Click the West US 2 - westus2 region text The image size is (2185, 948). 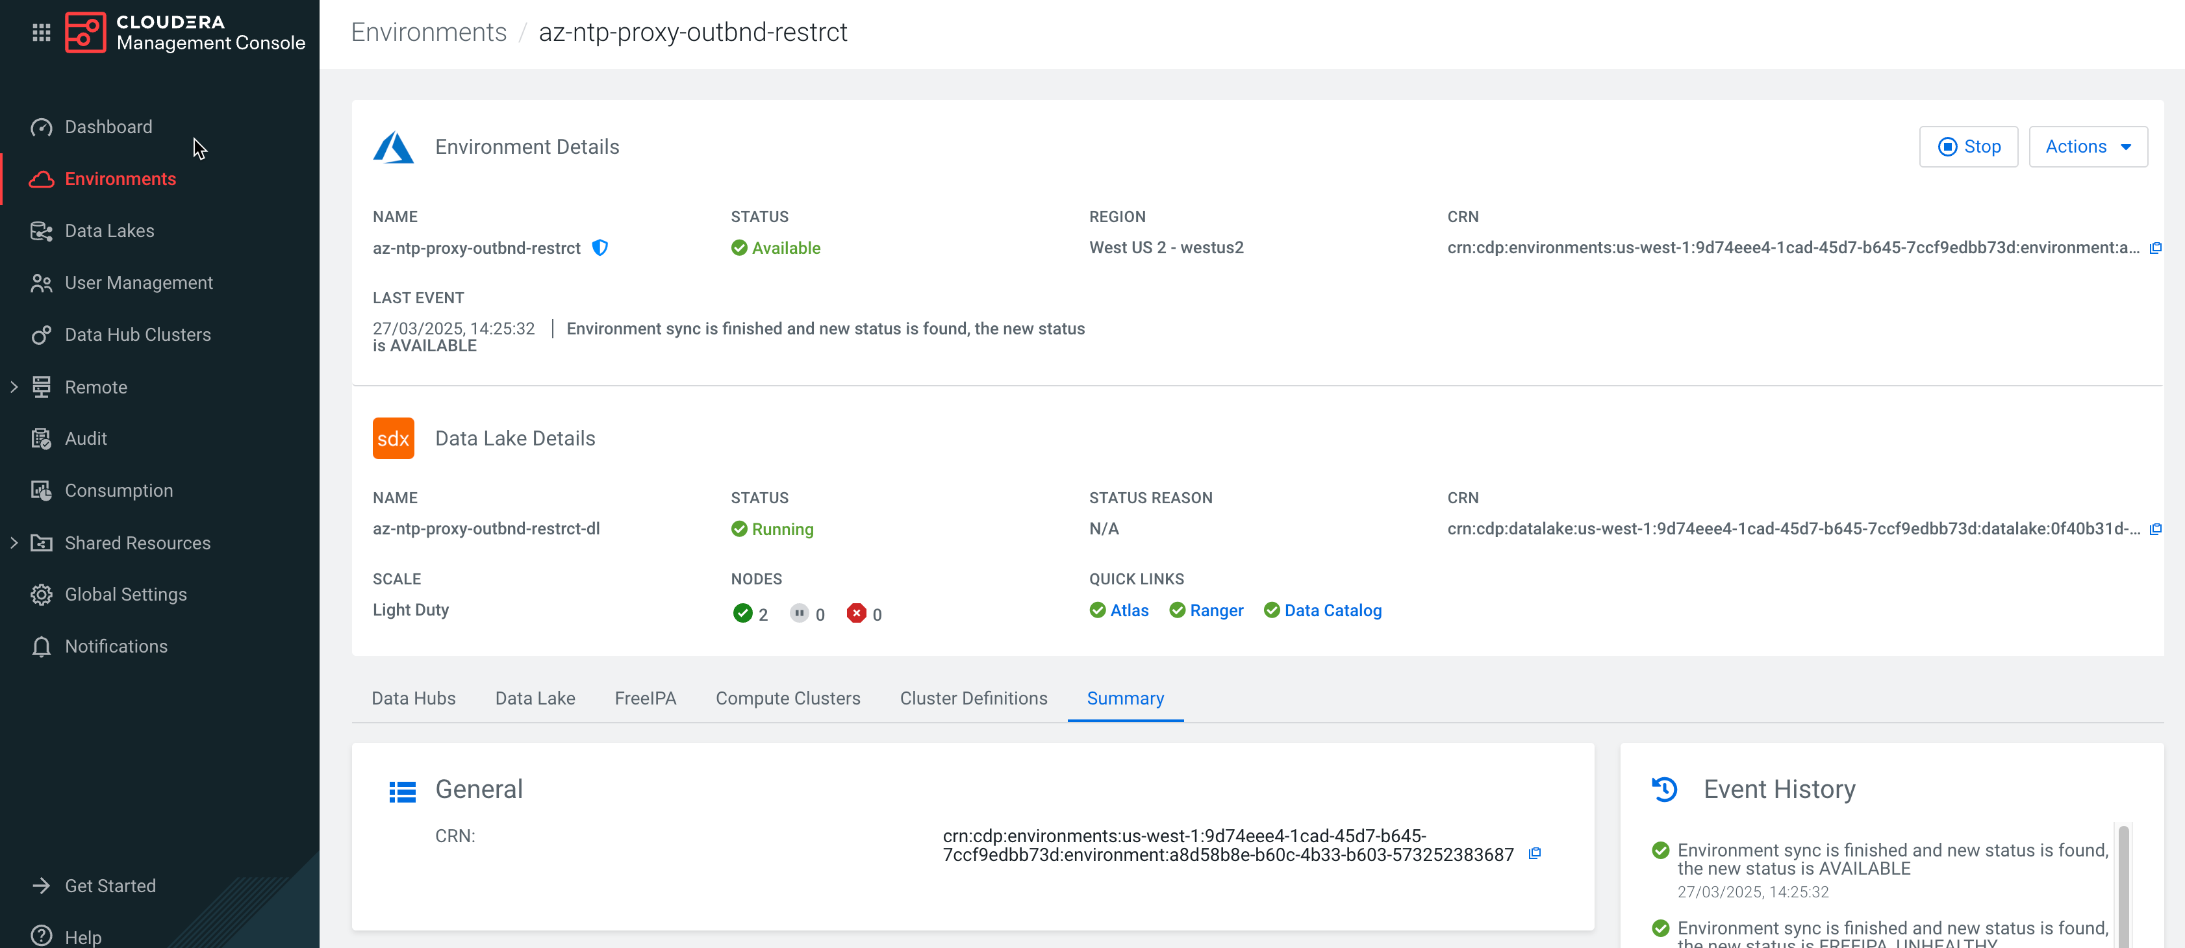point(1167,247)
